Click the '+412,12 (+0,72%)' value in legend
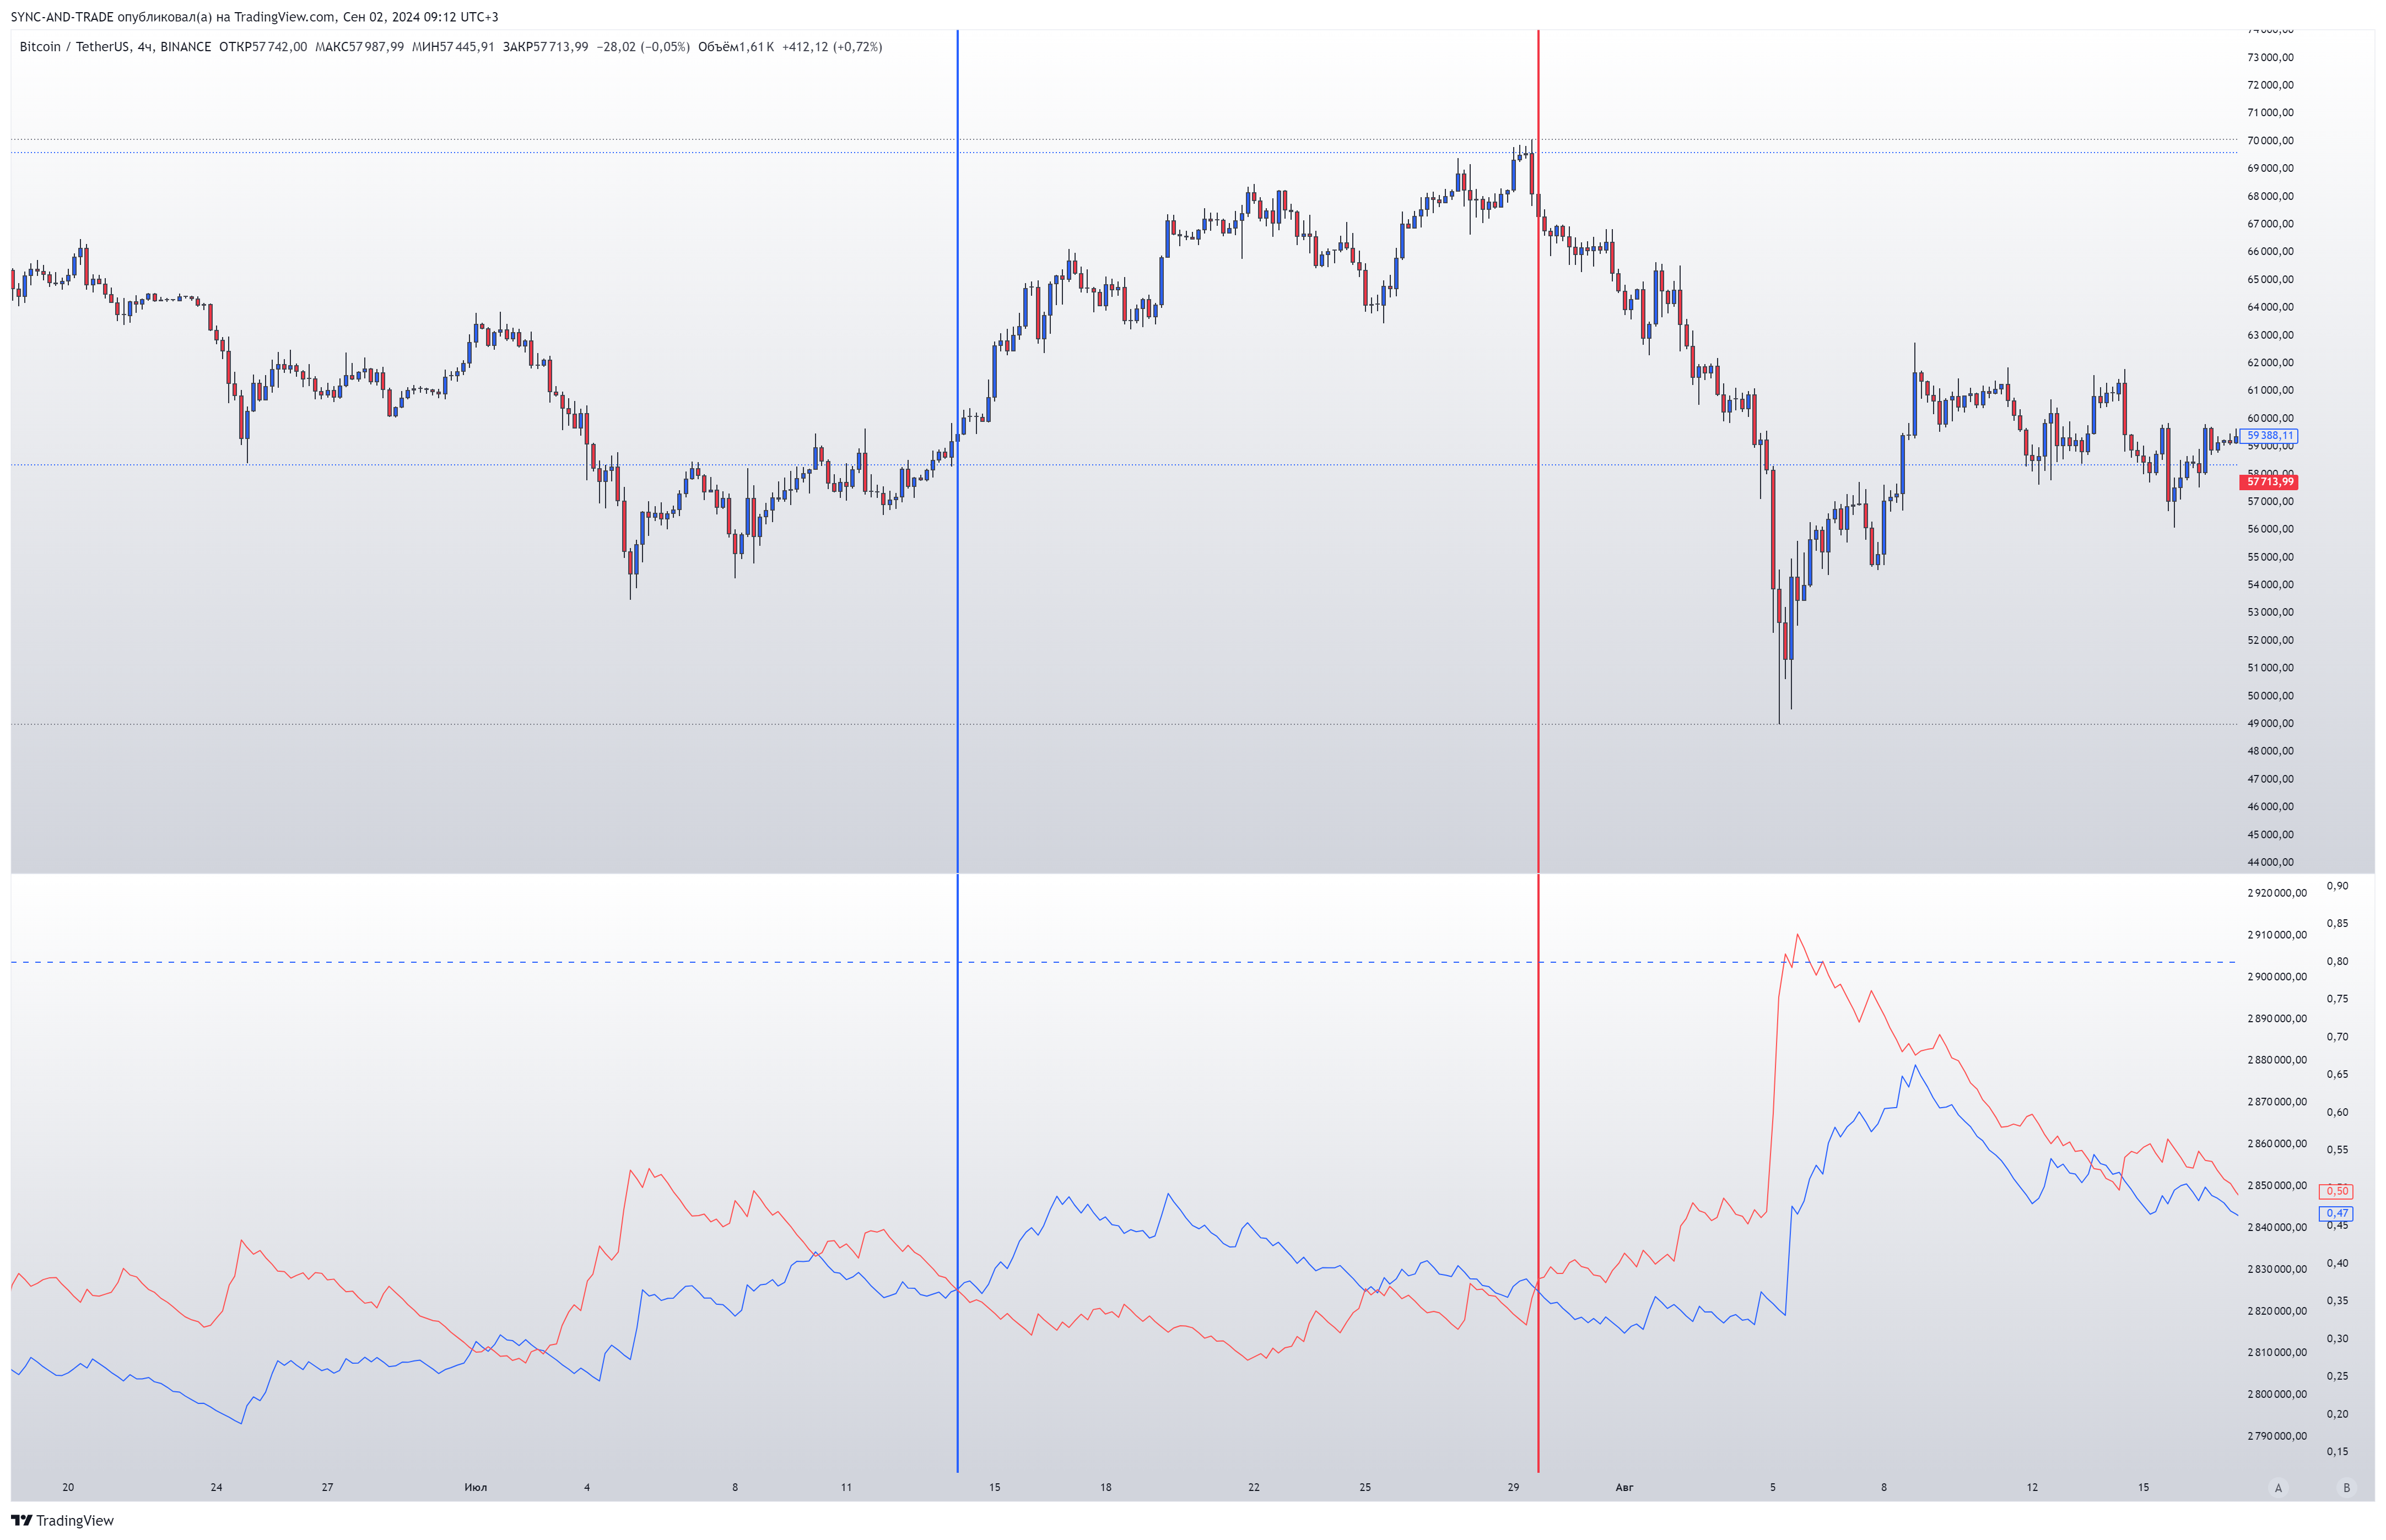The image size is (2386, 1540). pyautogui.click(x=832, y=47)
